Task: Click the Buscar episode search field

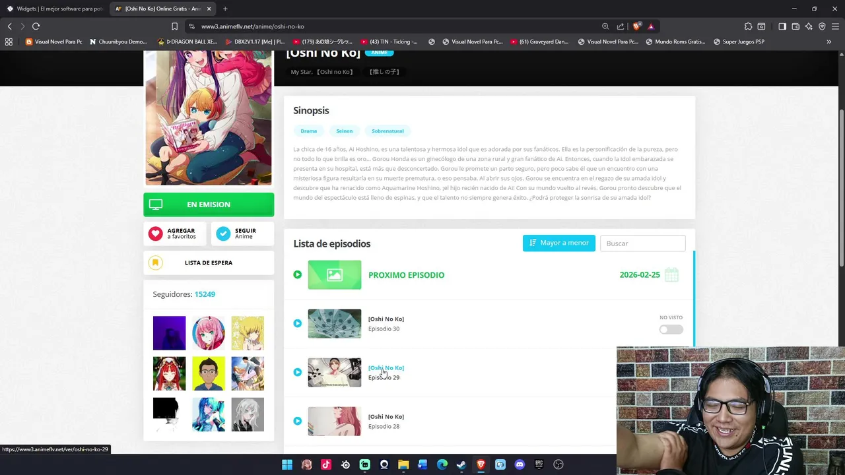Action: 642,243
